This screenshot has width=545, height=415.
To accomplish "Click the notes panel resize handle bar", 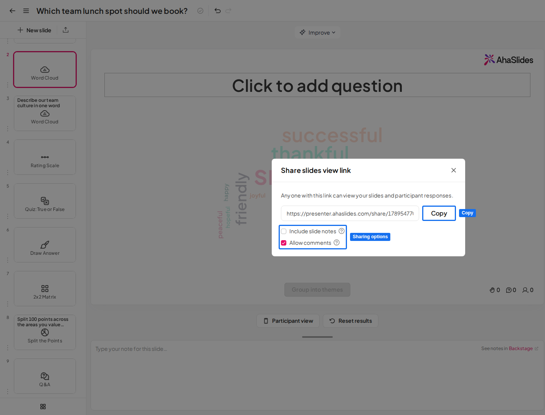I will [317, 337].
